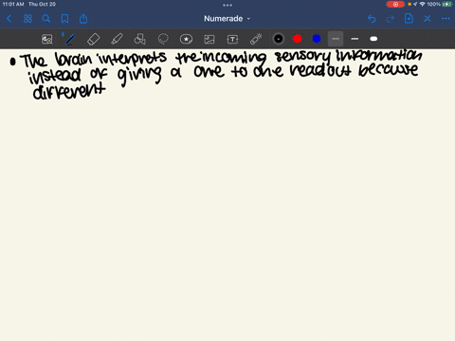Select the Highlighter tool
This screenshot has width=455, height=341.
pyautogui.click(x=117, y=39)
